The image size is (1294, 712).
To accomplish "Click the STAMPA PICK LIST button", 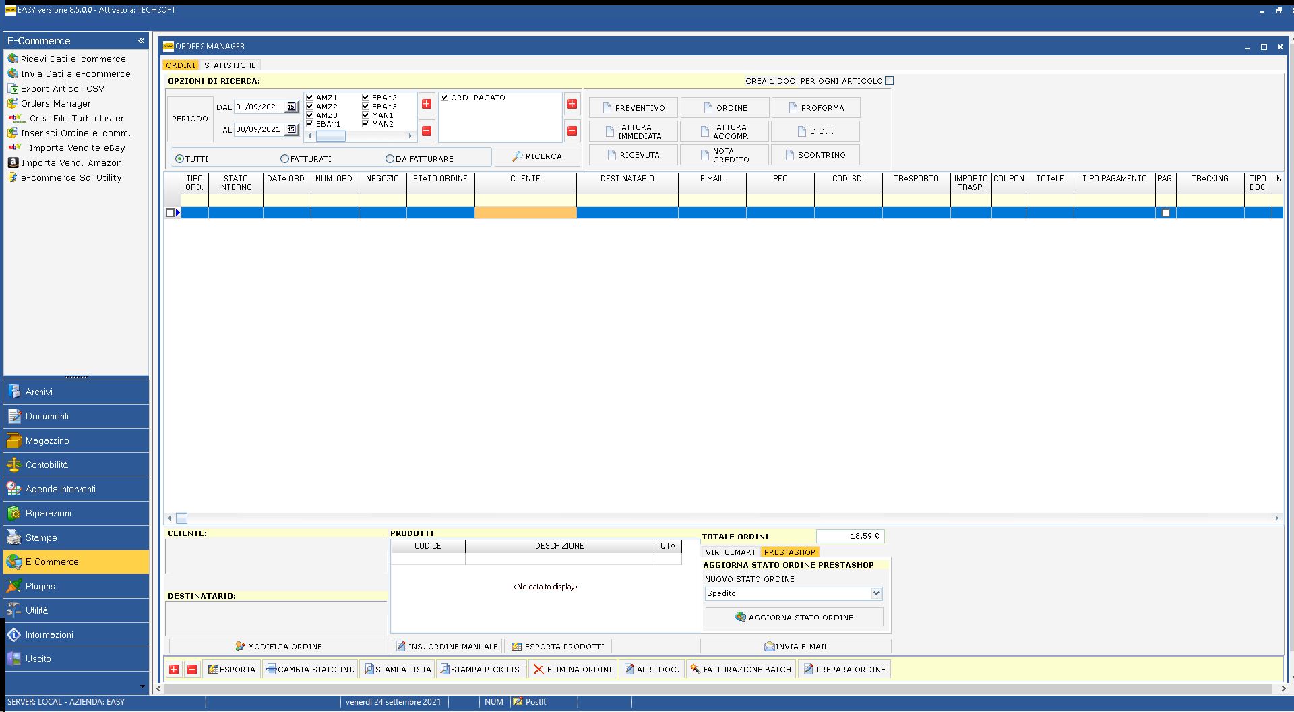I will tap(482, 670).
